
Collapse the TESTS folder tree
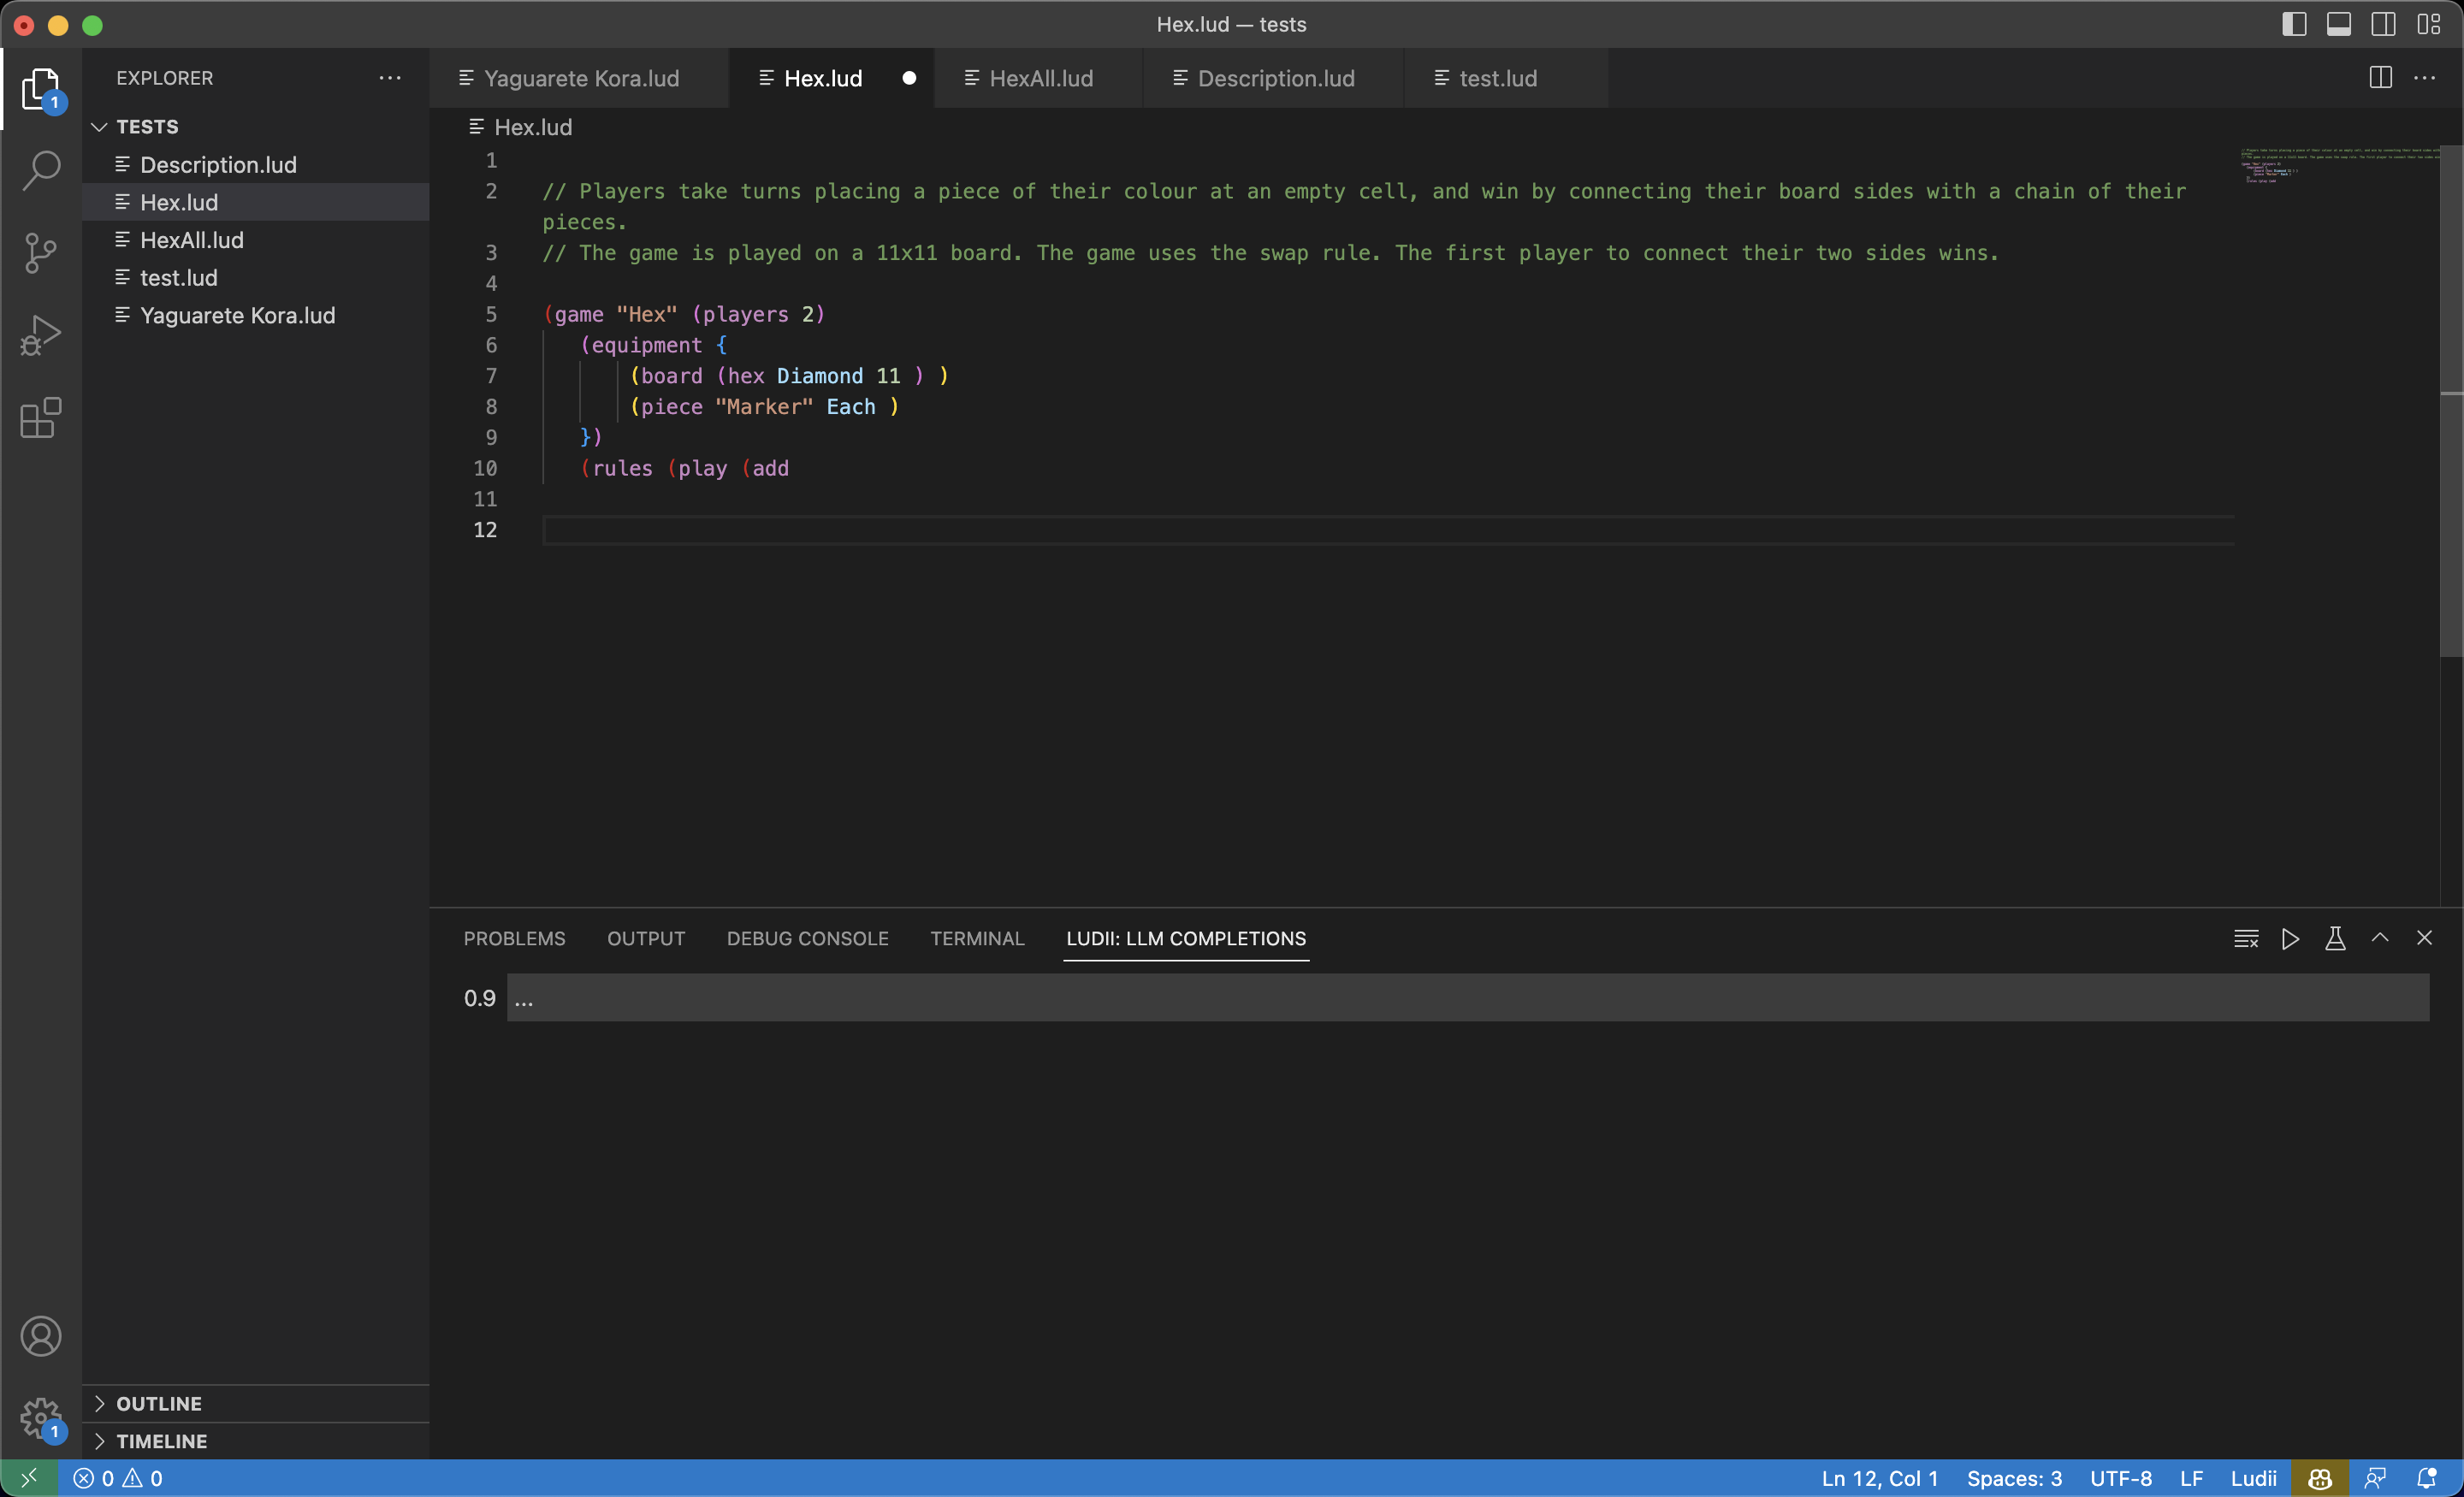coord(147,127)
